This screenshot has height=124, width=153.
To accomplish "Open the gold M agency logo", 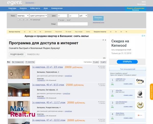I will (140, 105).
